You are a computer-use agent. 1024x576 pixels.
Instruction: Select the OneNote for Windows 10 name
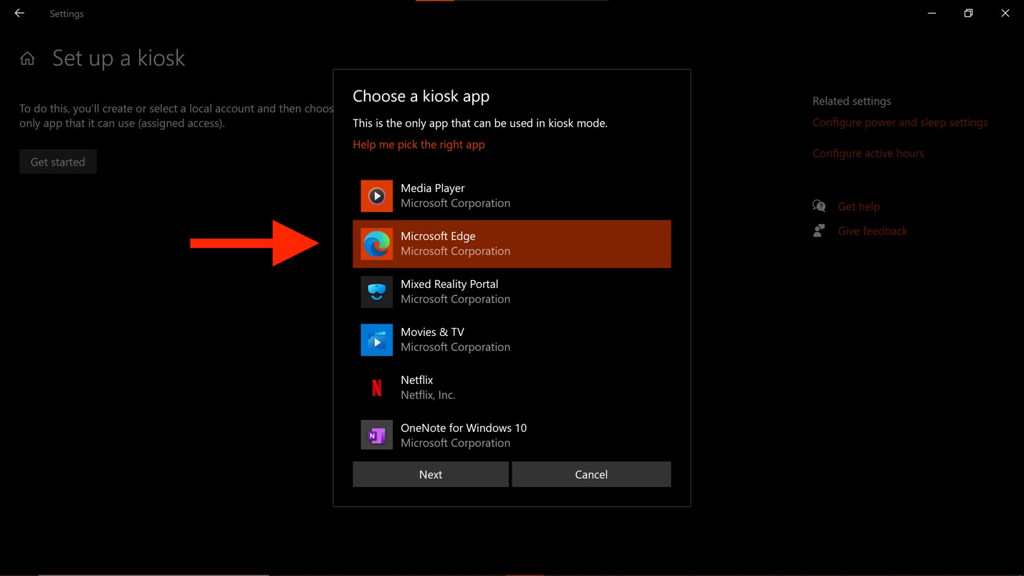click(464, 428)
